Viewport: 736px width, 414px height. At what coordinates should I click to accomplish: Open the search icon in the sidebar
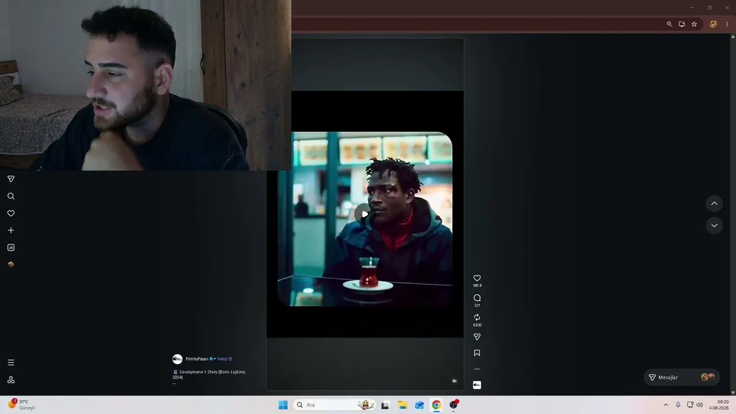11,196
